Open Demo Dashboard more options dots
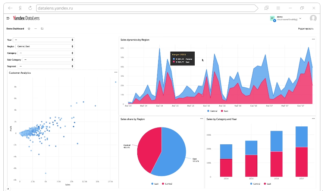Image resolution: width=323 pixels, height=191 pixels. click(x=36, y=29)
